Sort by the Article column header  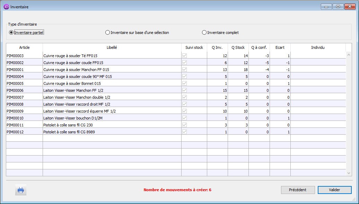pos(24,47)
